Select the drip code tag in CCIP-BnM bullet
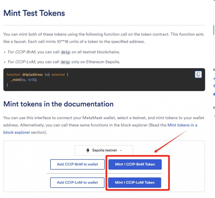The height and width of the screenshot is (198, 215). pos(66,52)
